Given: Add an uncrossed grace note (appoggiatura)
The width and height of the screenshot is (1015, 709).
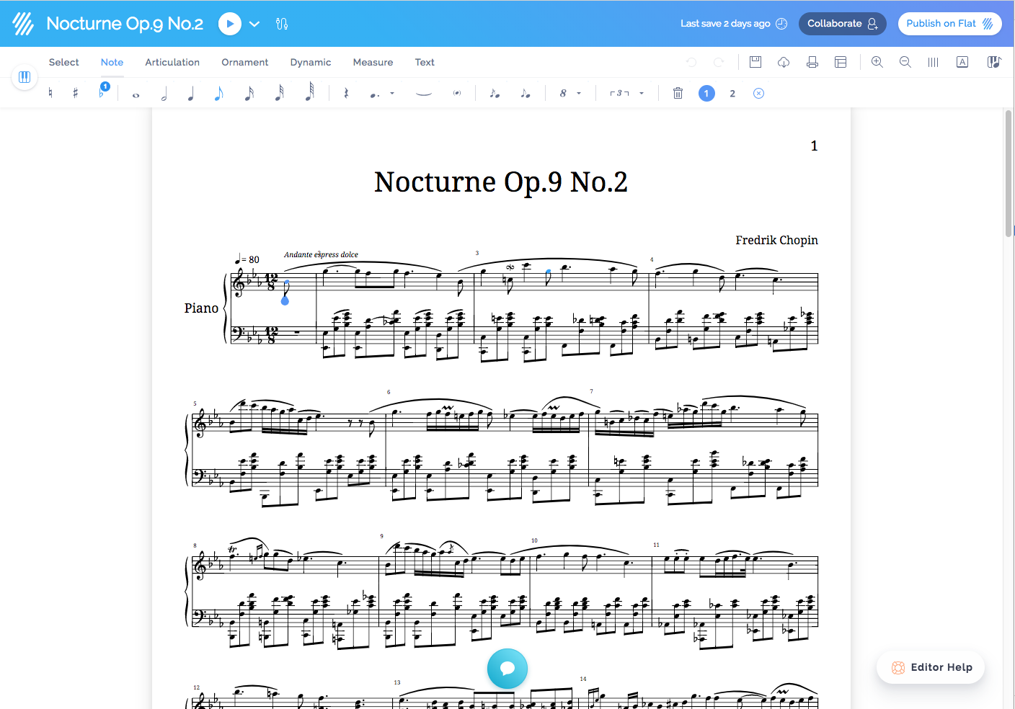Looking at the screenshot, I should coord(526,93).
